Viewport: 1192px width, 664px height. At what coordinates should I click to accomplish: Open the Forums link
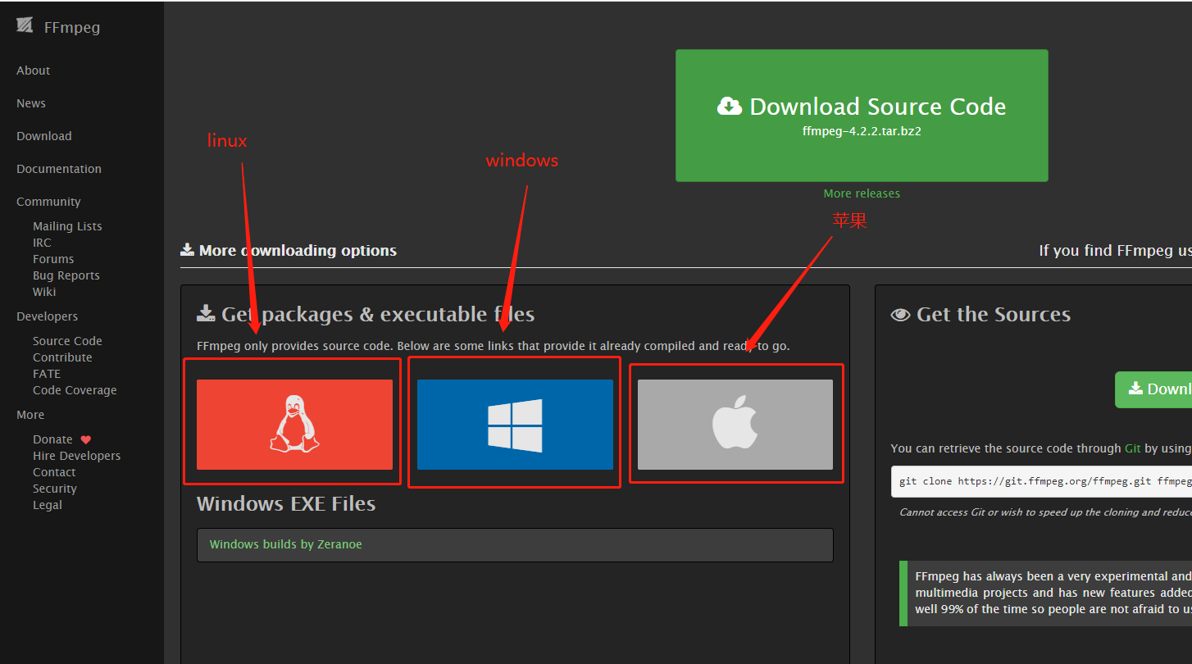(x=53, y=259)
